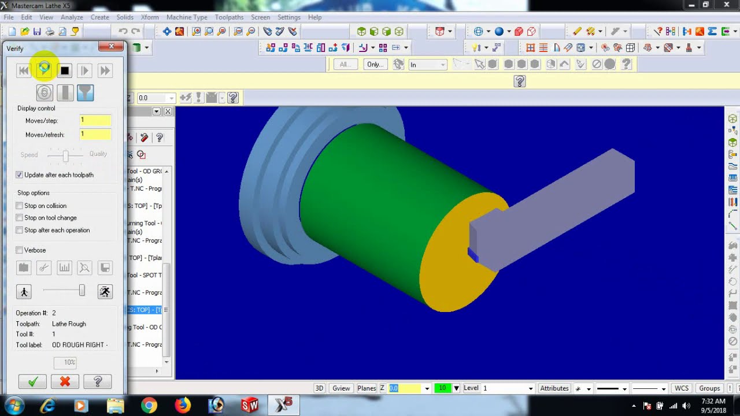Viewport: 740px width, 416px height.
Task: Click the Print icon in toolbar
Action: pos(50,31)
